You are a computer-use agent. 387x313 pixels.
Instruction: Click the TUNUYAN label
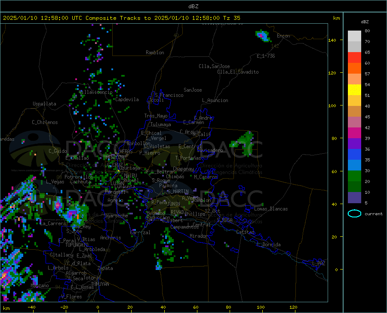click(x=100, y=284)
